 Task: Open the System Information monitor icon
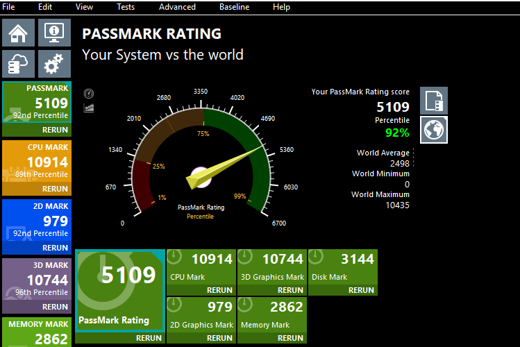pyautogui.click(x=54, y=33)
